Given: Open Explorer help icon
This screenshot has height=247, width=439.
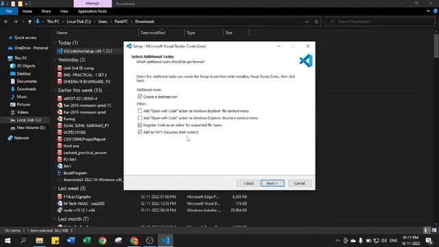Looking at the screenshot, I should (436, 11).
